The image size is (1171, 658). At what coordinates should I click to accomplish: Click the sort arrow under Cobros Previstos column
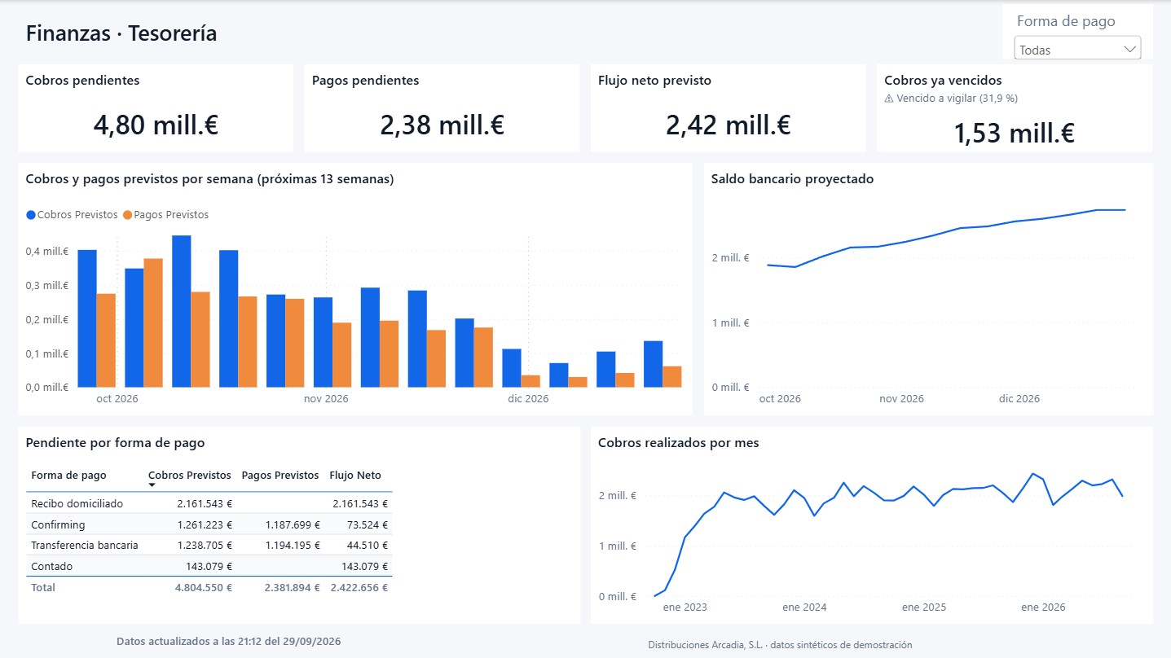click(x=152, y=486)
